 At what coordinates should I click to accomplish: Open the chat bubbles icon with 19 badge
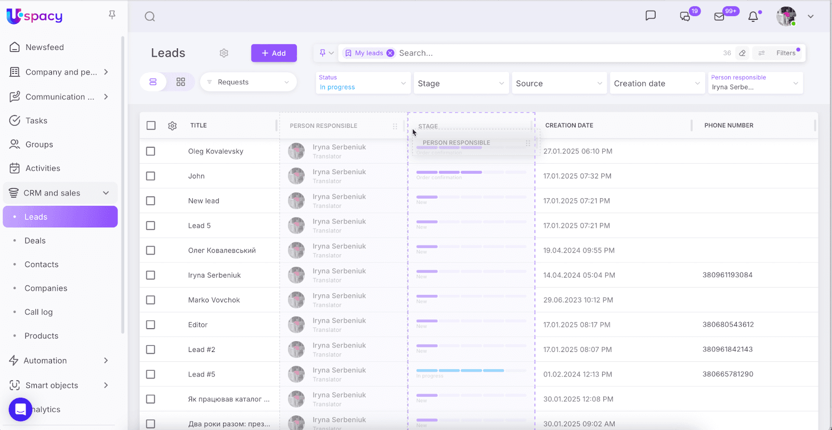[685, 17]
